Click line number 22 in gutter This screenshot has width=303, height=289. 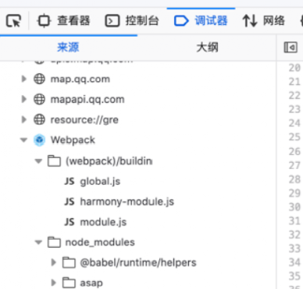click(x=294, y=95)
